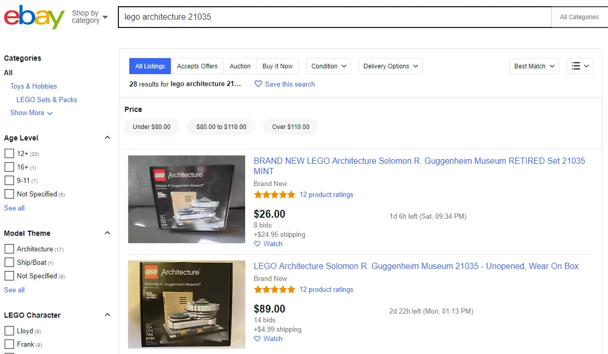Open the 12 product ratings link
The width and height of the screenshot is (608, 354).
point(326,194)
